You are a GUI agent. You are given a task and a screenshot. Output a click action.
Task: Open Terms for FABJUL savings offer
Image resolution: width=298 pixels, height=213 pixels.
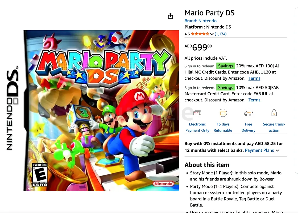point(254,100)
